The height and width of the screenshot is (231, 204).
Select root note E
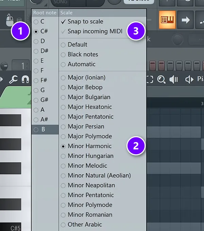[x=45, y=61]
